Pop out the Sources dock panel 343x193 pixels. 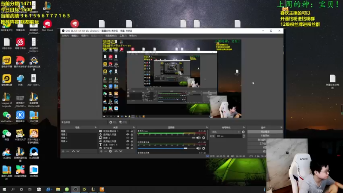tap(134, 127)
